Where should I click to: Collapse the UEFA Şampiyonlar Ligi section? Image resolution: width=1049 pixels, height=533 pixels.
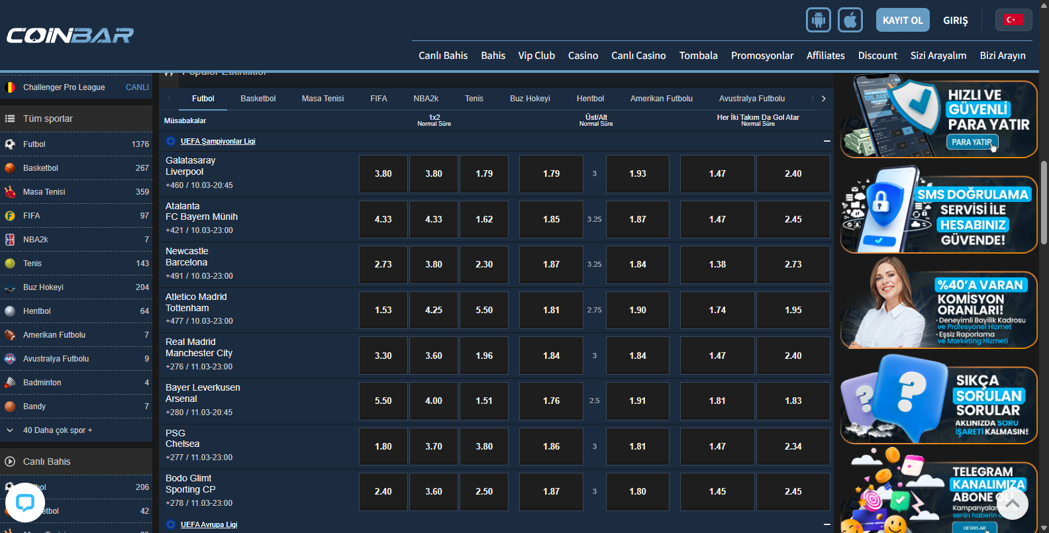pos(826,141)
